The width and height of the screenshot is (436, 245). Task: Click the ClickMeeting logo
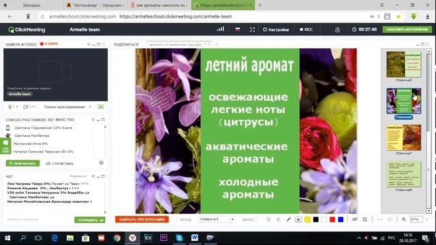pos(27,29)
